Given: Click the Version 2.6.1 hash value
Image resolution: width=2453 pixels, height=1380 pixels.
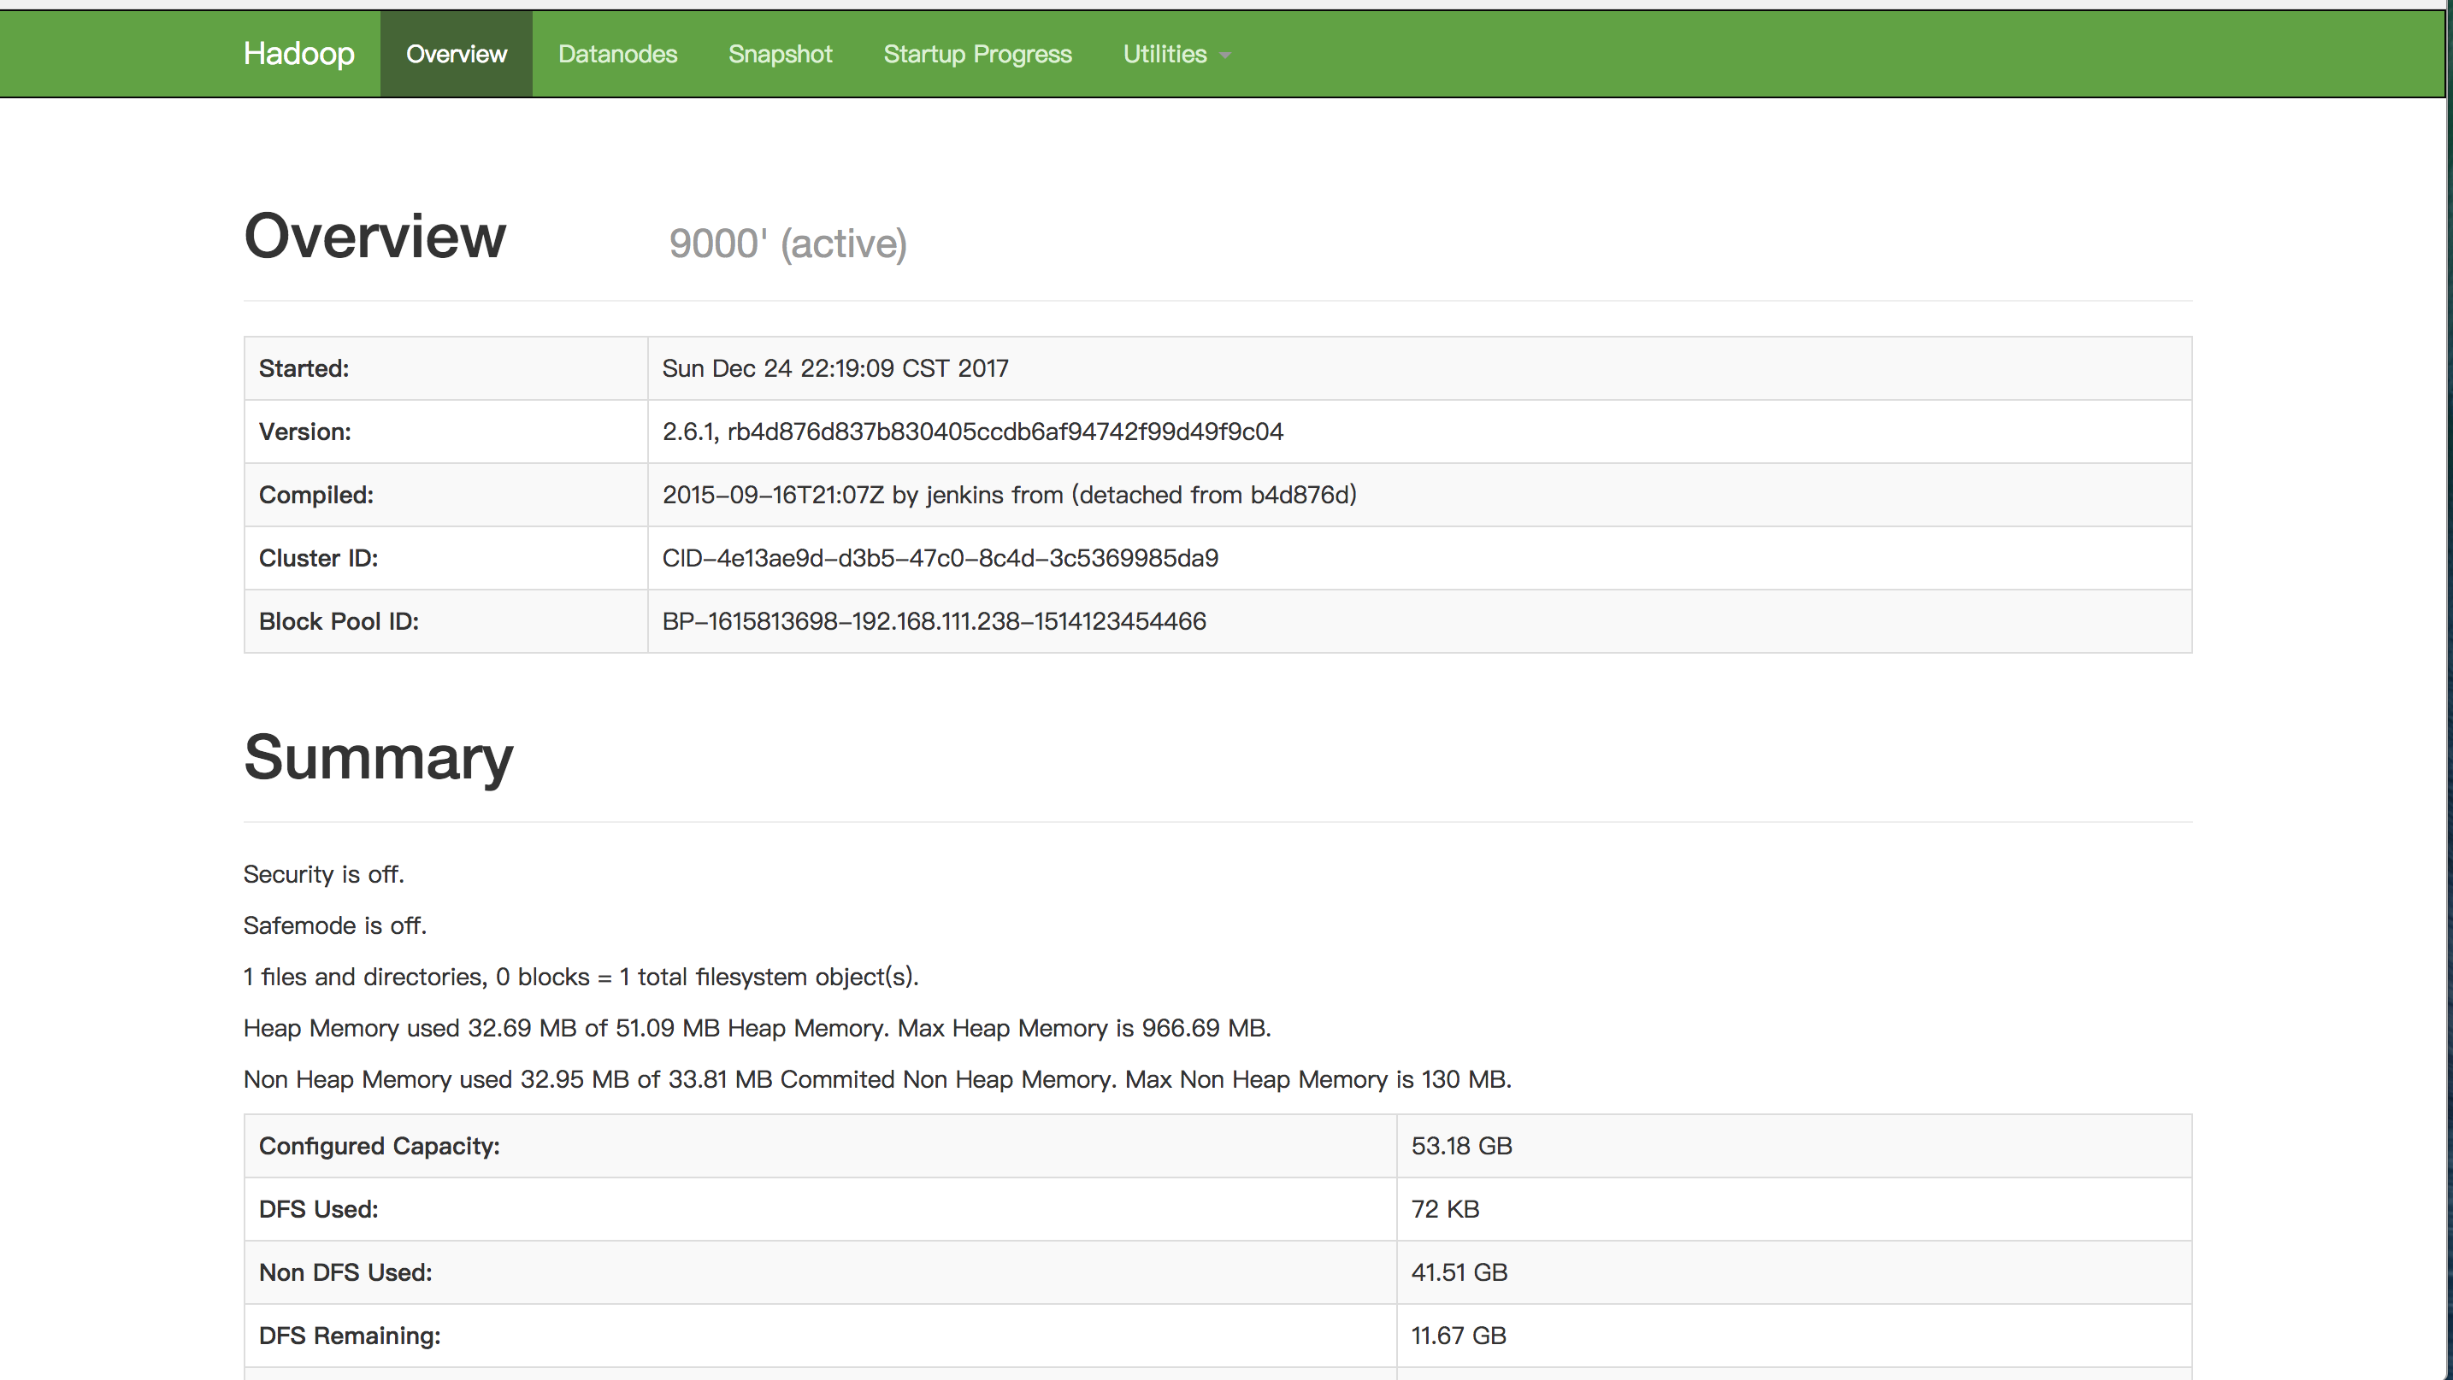Looking at the screenshot, I should [972, 432].
